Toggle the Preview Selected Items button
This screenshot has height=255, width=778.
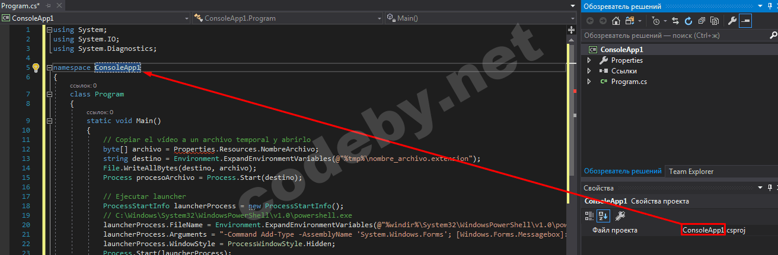click(745, 21)
